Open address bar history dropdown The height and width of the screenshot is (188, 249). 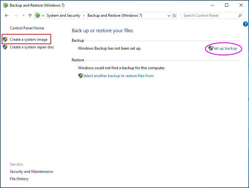coord(169,16)
